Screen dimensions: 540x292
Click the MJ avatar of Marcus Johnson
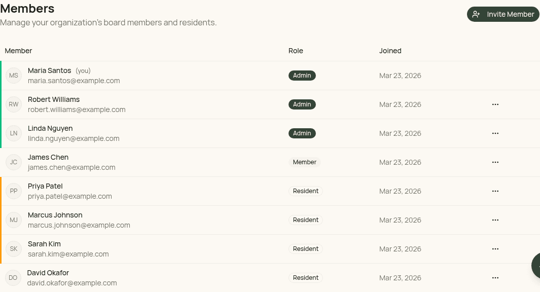tap(14, 220)
